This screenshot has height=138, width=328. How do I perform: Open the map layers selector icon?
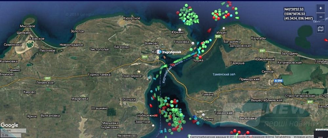coord(320,29)
